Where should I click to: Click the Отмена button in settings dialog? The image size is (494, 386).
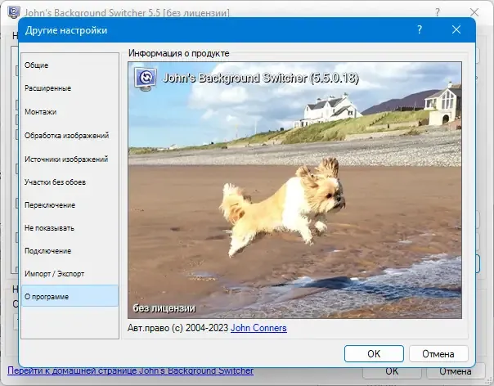[438, 353]
